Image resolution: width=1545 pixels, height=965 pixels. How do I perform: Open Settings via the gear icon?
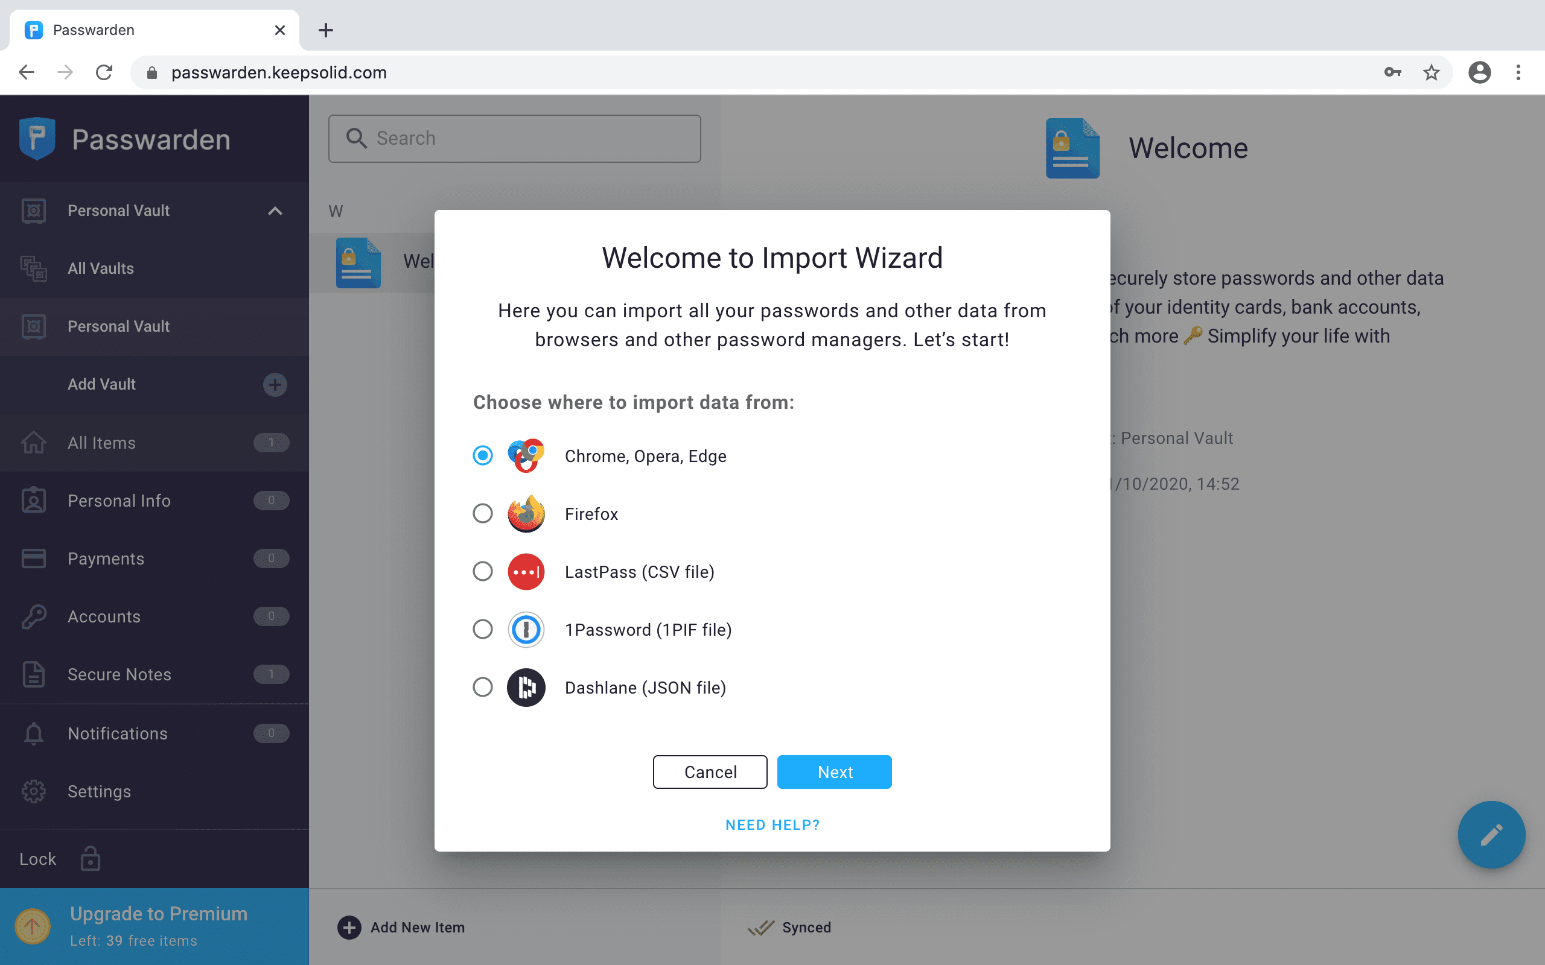33,791
